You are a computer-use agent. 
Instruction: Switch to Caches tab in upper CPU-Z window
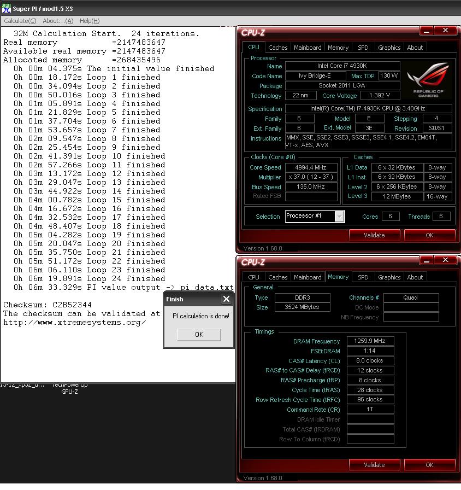[278, 48]
